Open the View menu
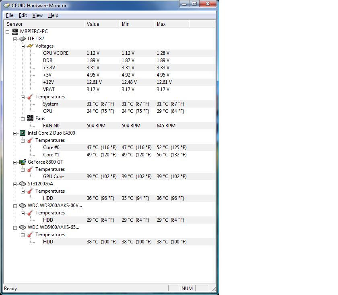Viewport: 338px width, 295px height. coord(37,15)
